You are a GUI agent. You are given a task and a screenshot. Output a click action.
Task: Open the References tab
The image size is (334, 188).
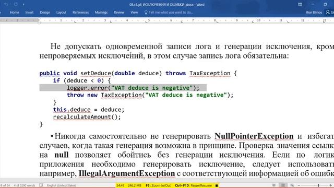[80, 13]
